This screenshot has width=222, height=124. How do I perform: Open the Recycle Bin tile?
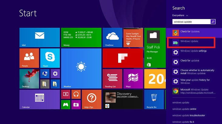point(154,99)
